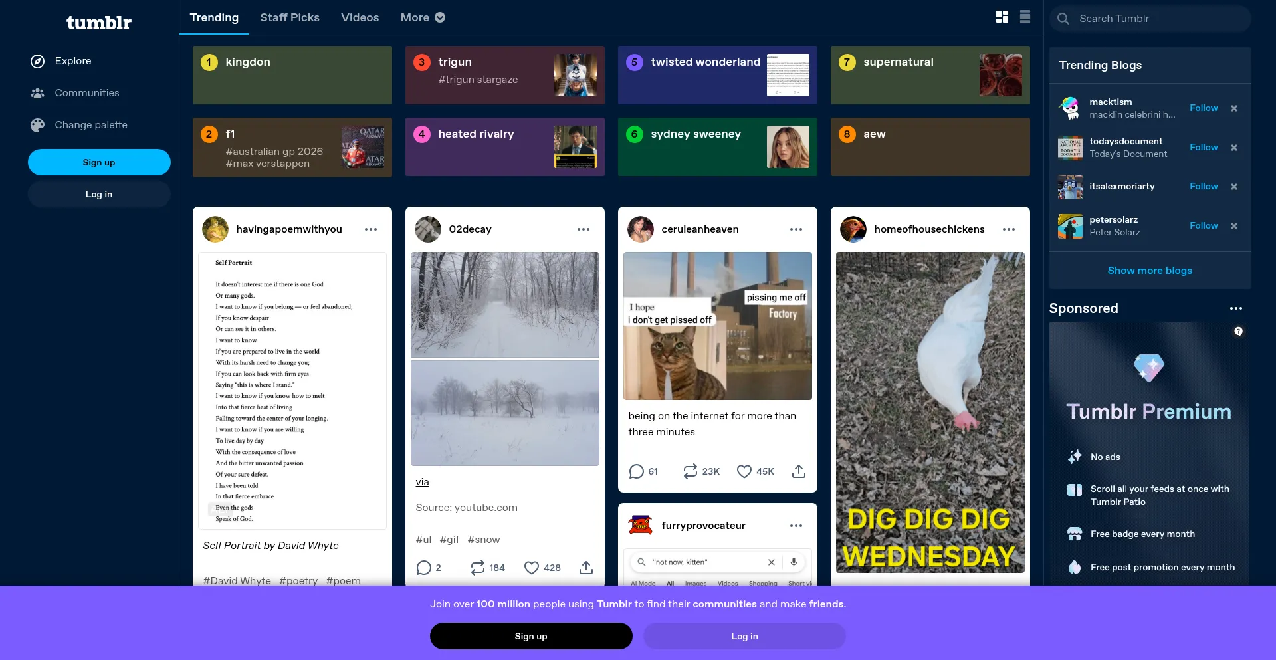1276x660 pixels.
Task: Open replies on 02decay post
Action: pos(429,568)
